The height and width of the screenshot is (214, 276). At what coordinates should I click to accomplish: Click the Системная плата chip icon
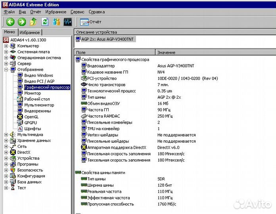tap(13, 52)
